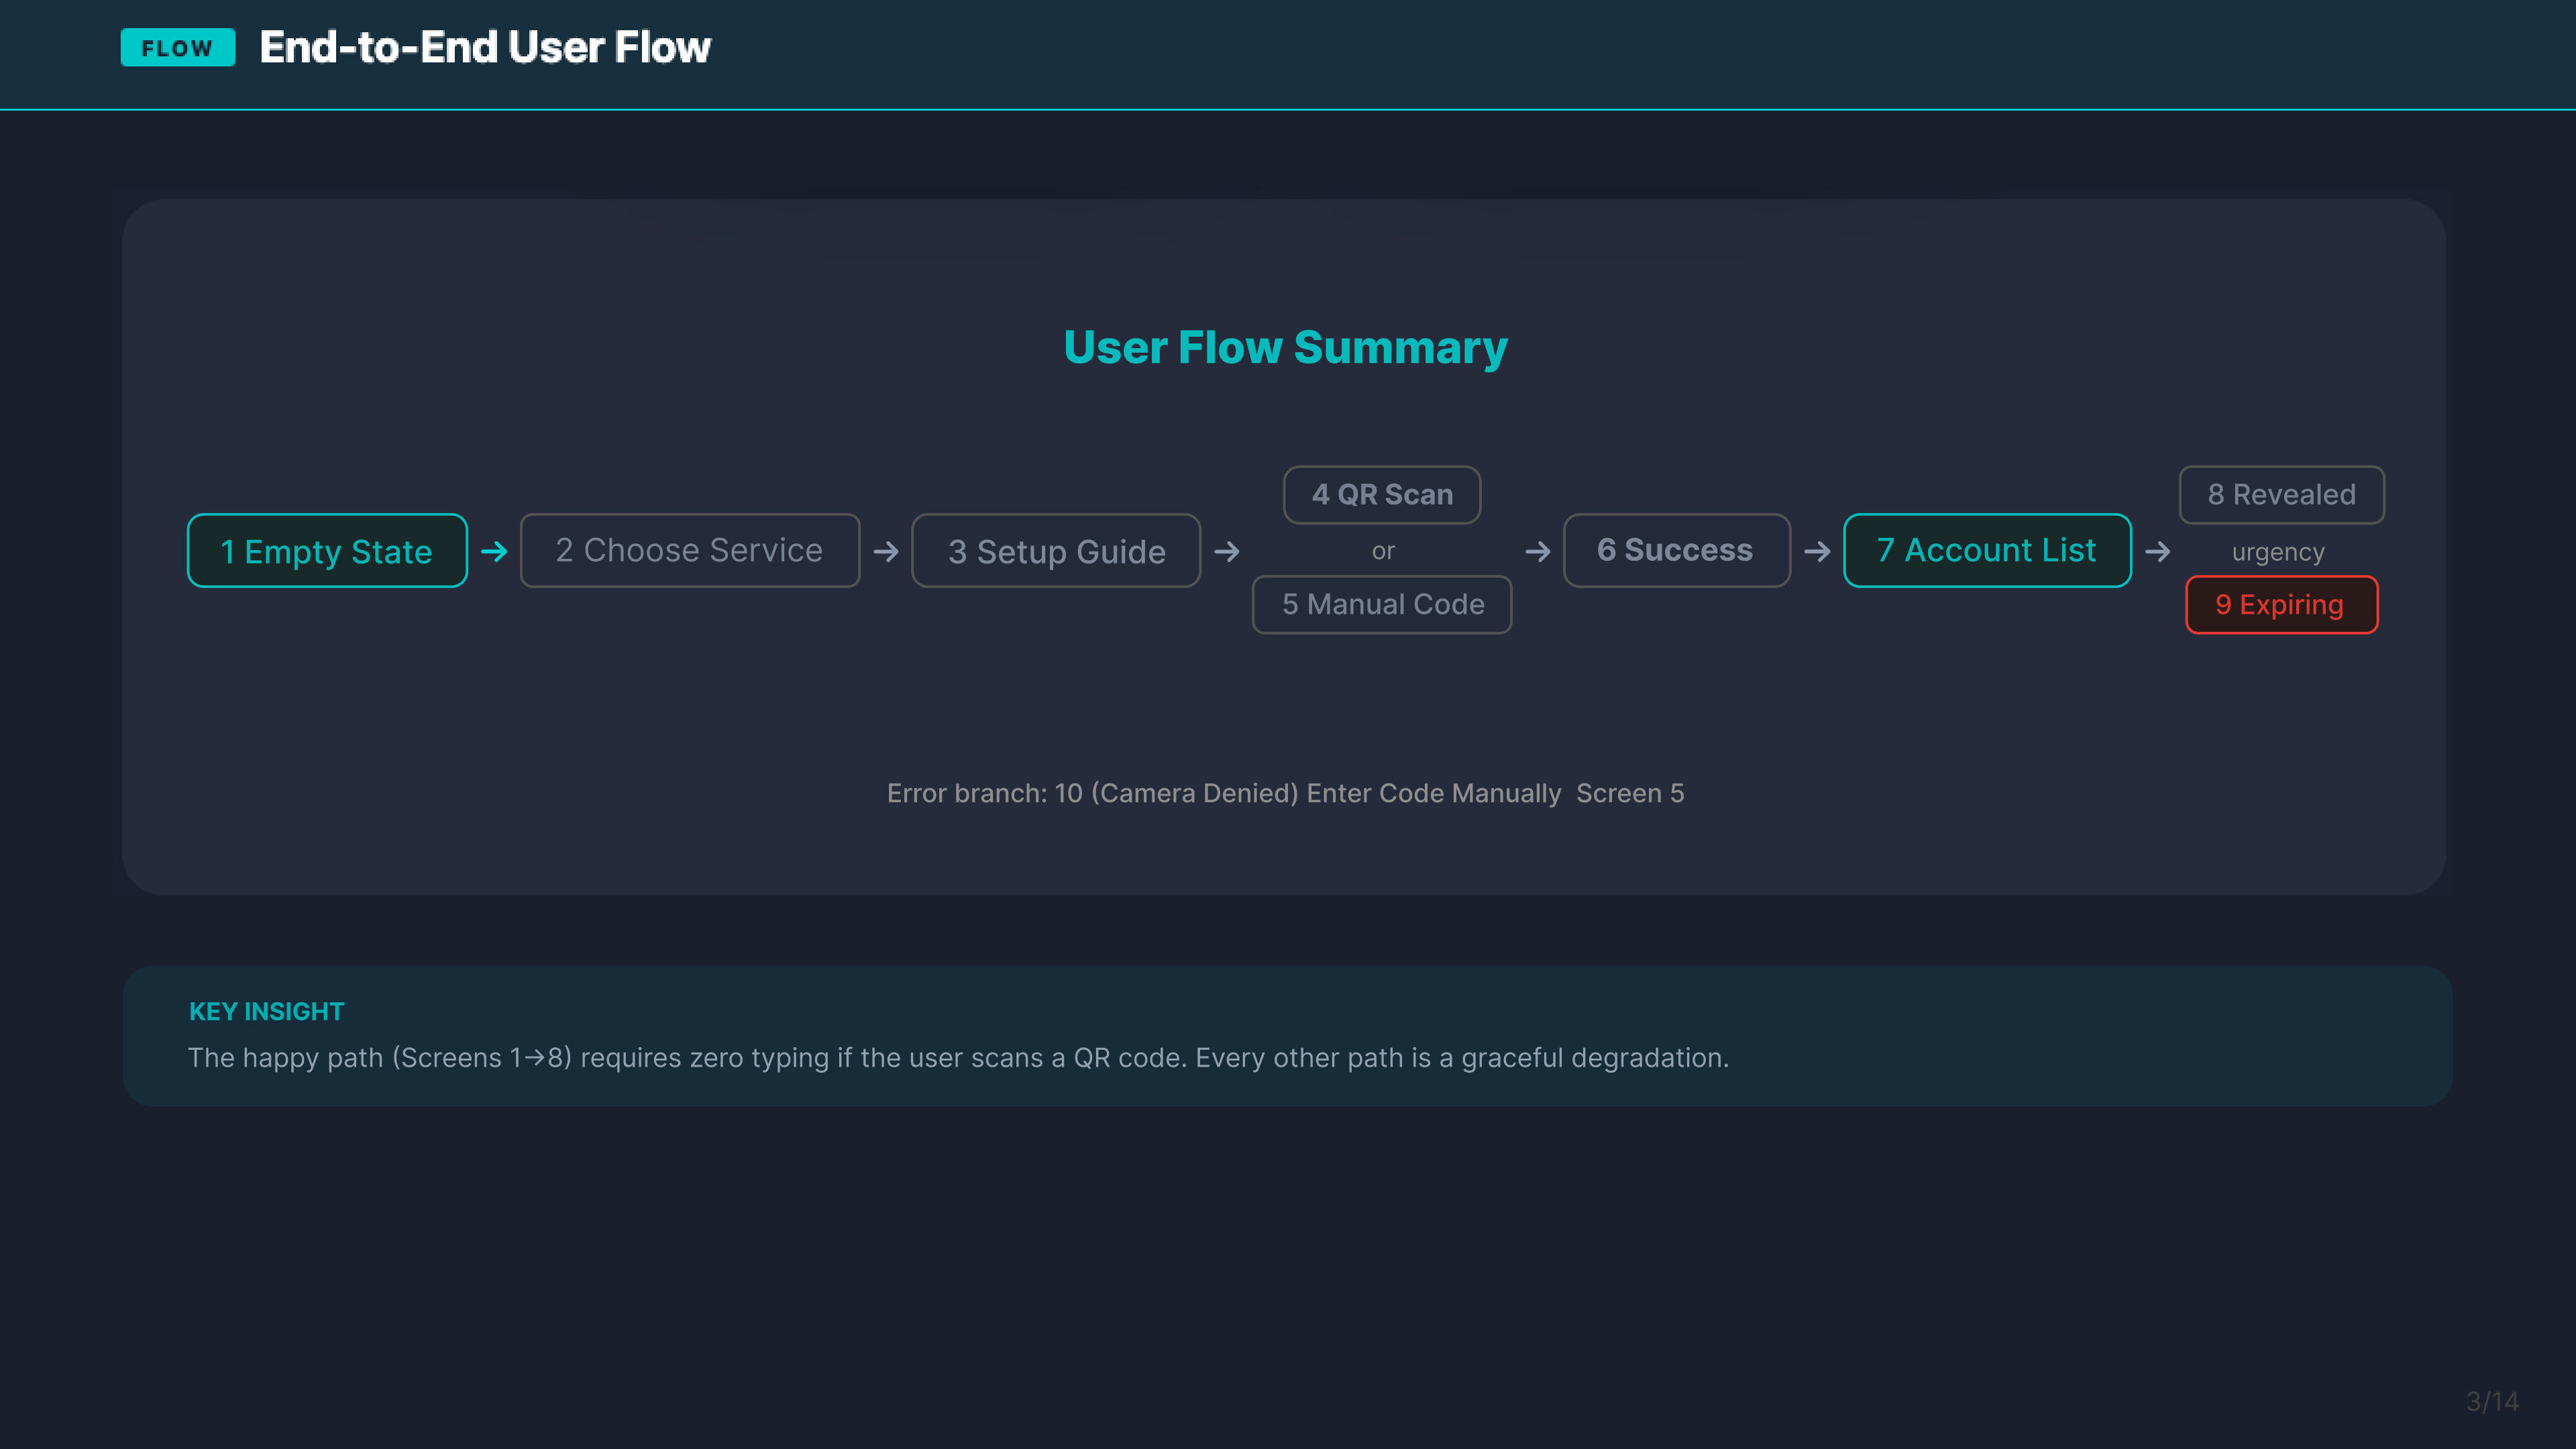Image resolution: width=2576 pixels, height=1449 pixels.
Task: Select the 5 Manual Code step
Action: pyautogui.click(x=1381, y=604)
